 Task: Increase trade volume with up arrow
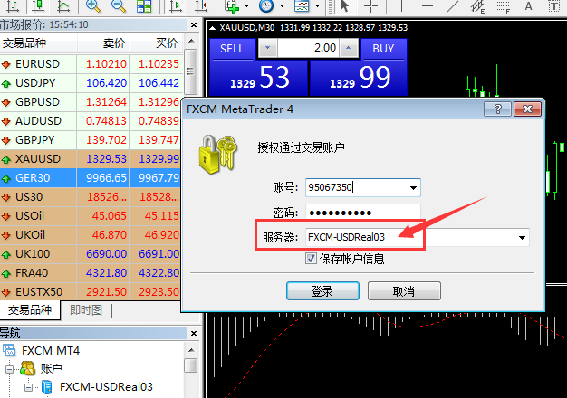click(348, 48)
